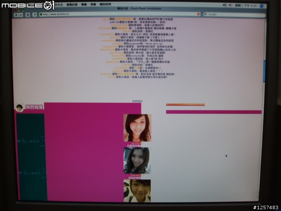This screenshot has width=281, height=211.
Task: Click username play2006 in message list
Action: (x=115, y=37)
